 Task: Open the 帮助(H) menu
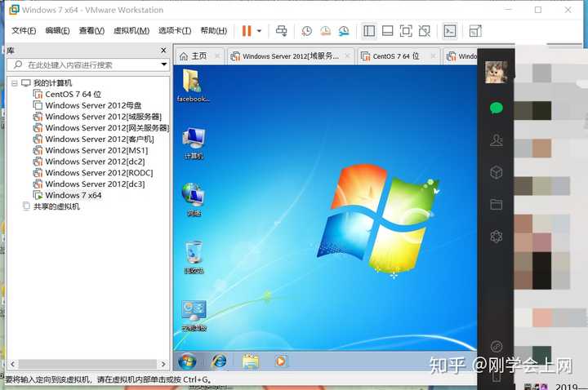pos(214,31)
